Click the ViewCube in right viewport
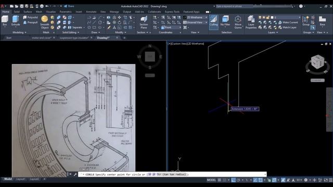The height and width of the screenshot is (187, 333). tap(317, 62)
